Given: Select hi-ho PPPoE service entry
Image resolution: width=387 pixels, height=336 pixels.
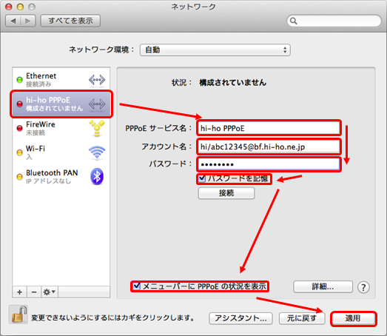Looking at the screenshot, I should (61, 104).
